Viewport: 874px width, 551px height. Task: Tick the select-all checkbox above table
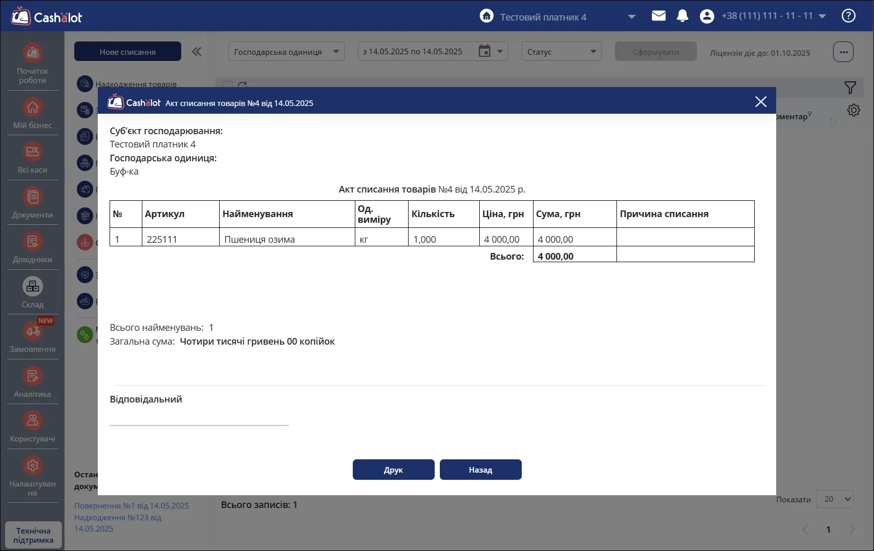[227, 86]
